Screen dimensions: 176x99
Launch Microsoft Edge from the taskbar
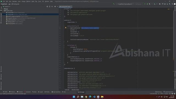coord(90,97)
